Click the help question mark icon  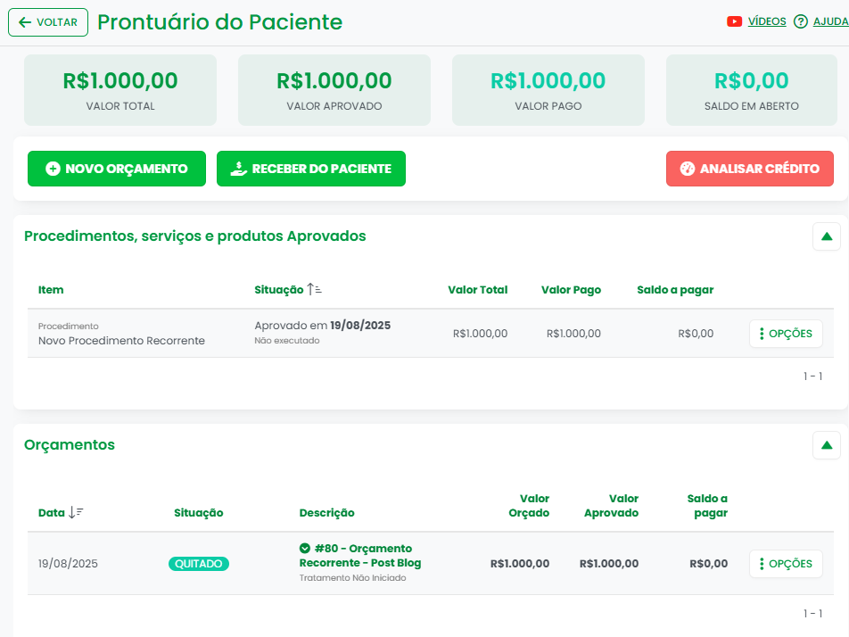click(x=800, y=21)
